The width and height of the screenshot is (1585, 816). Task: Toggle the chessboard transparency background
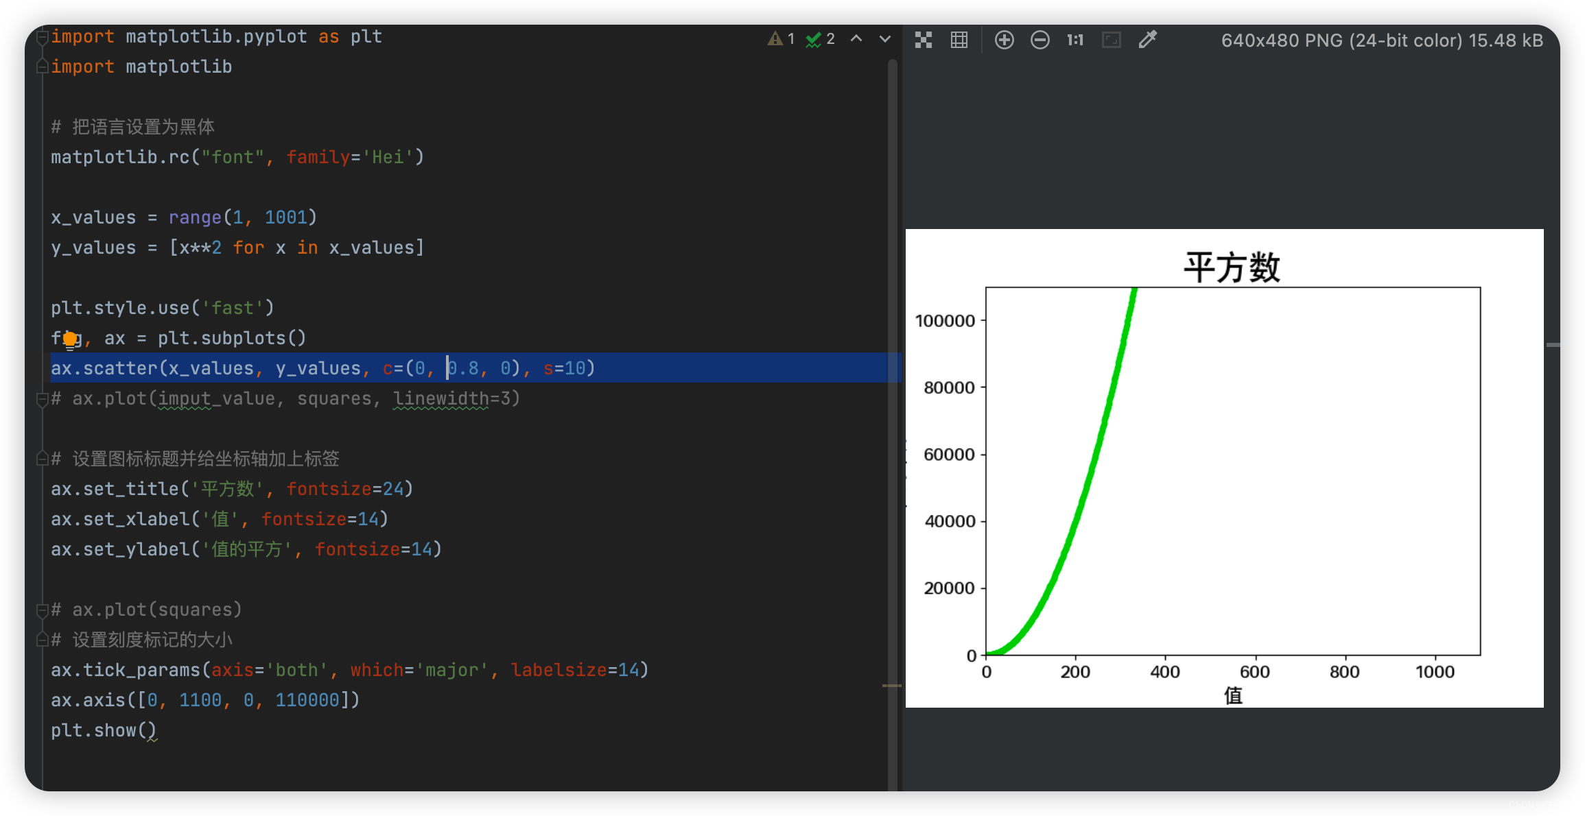point(924,40)
